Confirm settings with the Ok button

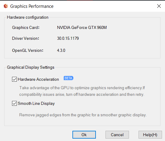click(x=84, y=135)
